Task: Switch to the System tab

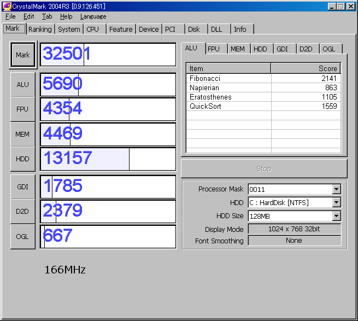Action: pos(69,30)
